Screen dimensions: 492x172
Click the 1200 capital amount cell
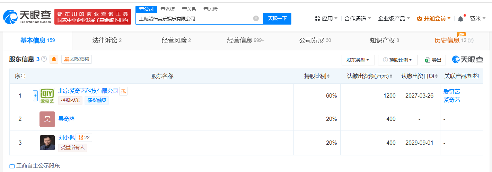[370, 96]
